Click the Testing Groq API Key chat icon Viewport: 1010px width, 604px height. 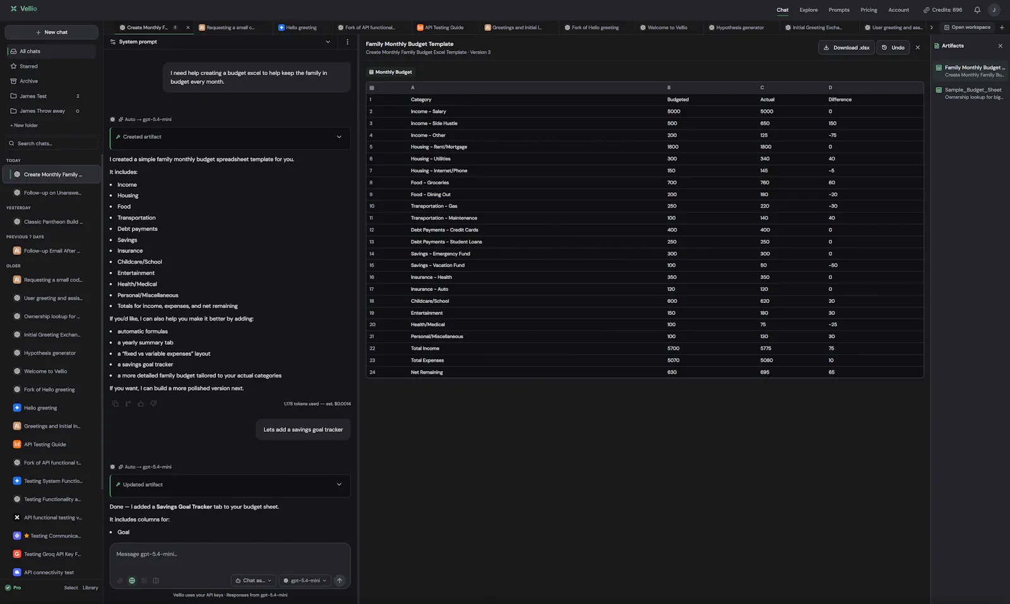[x=17, y=554]
